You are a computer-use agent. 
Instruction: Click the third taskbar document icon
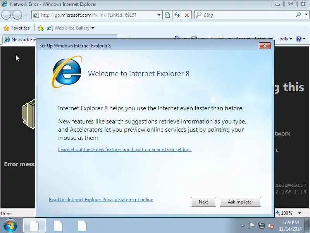tap(82, 226)
